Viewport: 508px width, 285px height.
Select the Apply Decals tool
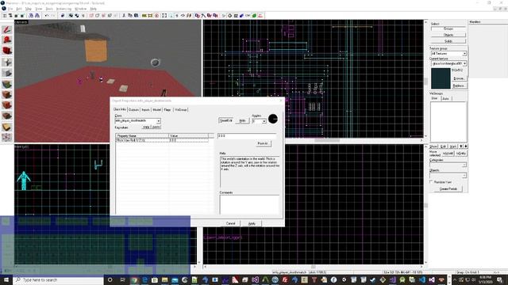point(7,105)
